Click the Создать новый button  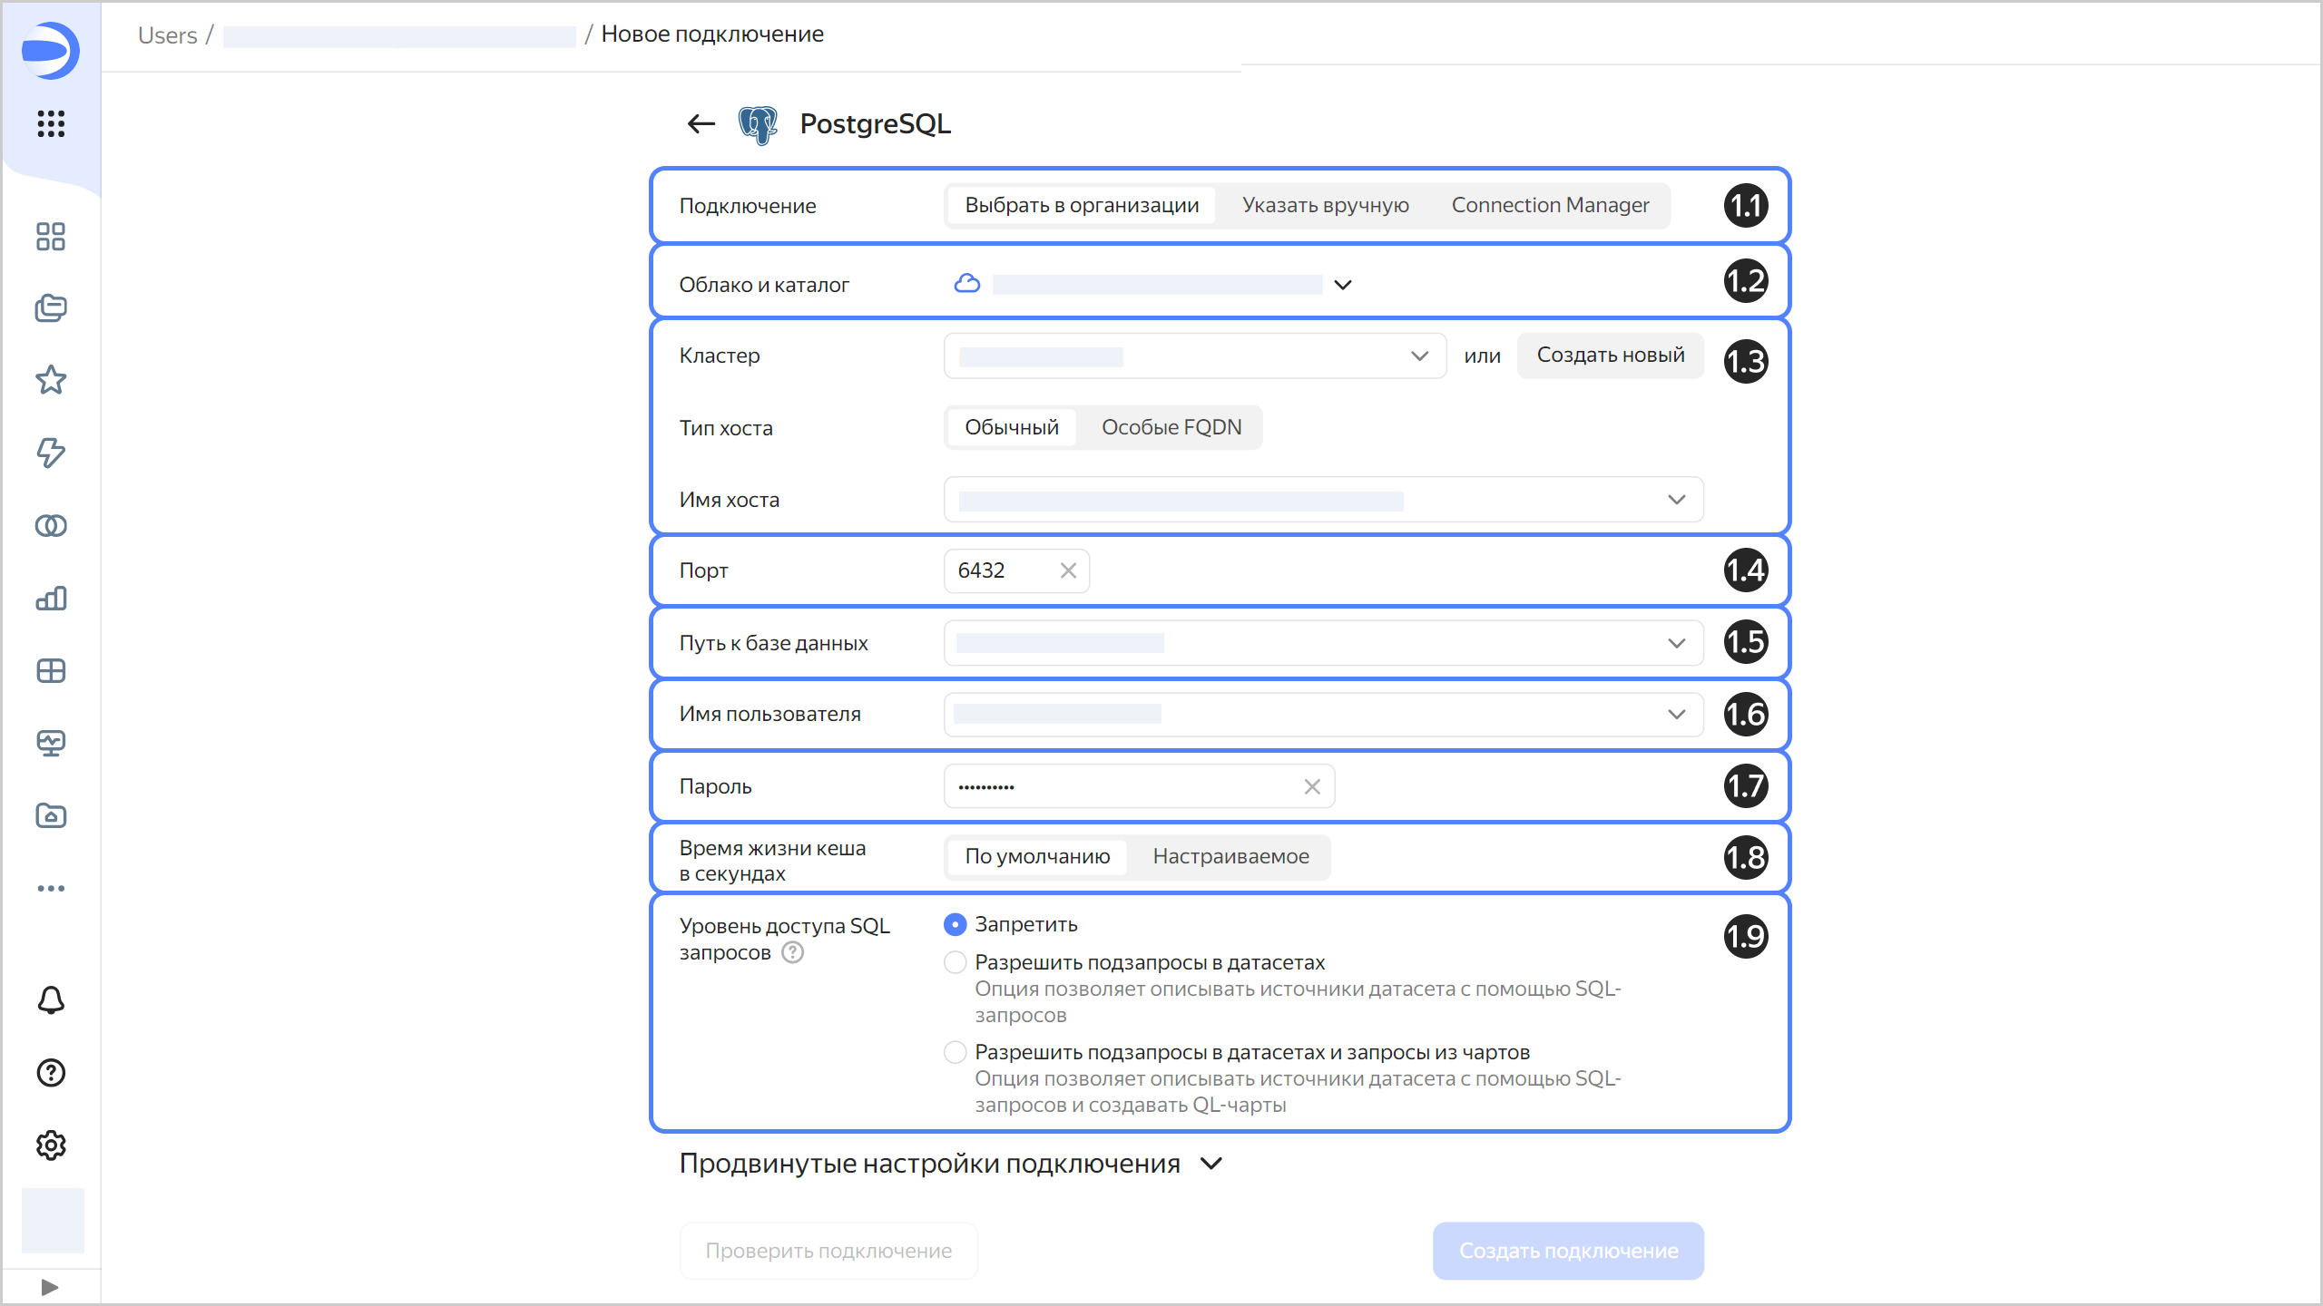pos(1610,356)
